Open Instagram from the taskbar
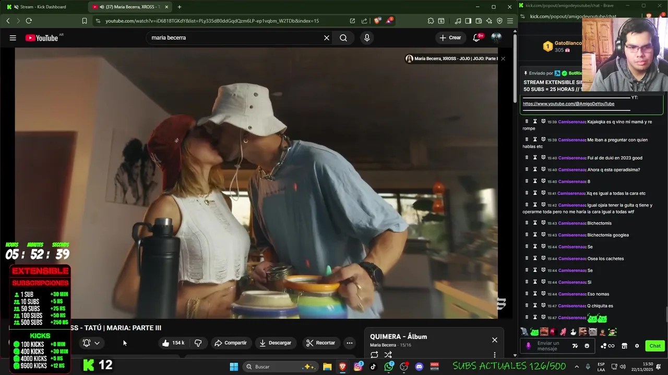The height and width of the screenshot is (375, 668). point(358,367)
